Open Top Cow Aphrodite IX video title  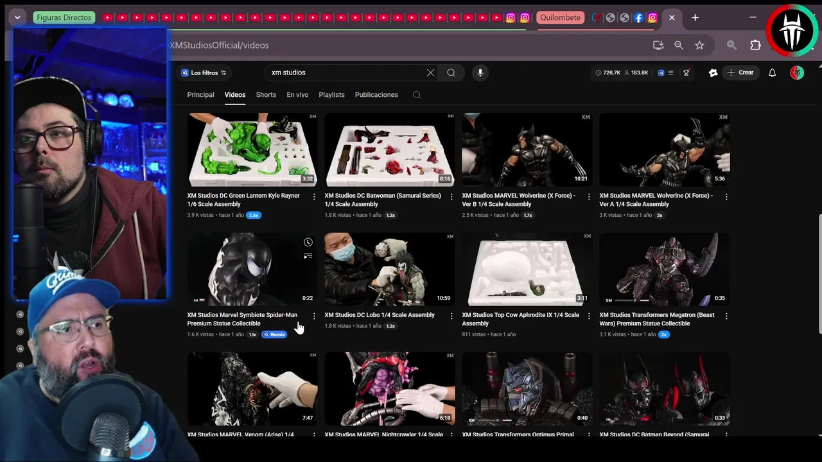coord(520,320)
